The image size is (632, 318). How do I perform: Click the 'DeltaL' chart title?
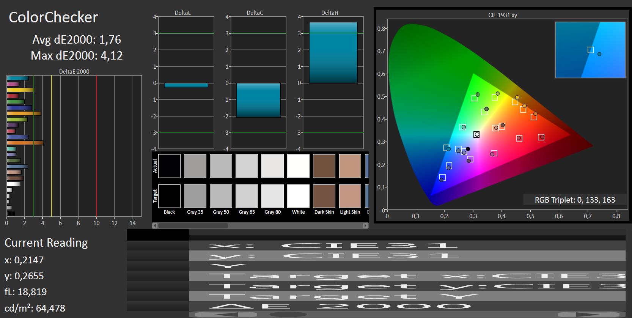(x=182, y=13)
